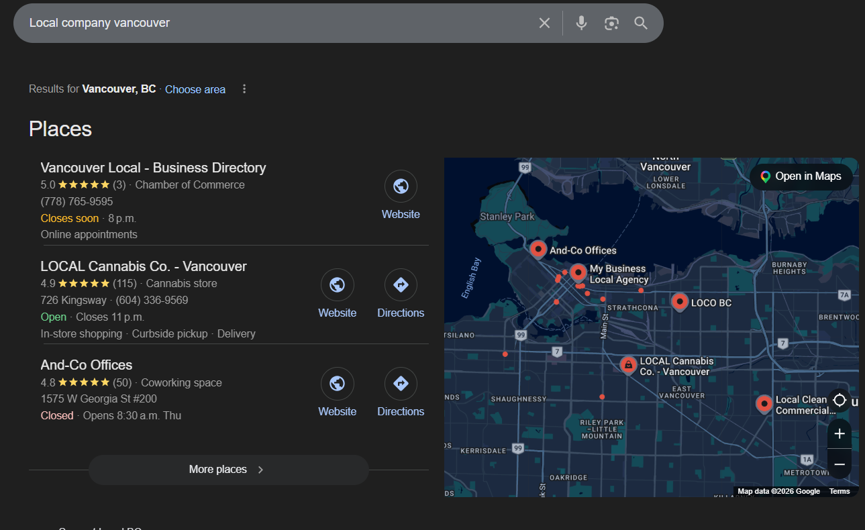The width and height of the screenshot is (865, 530).
Task: Click the Opens 8:30 a.m. Thu text
Action: pyautogui.click(x=132, y=415)
